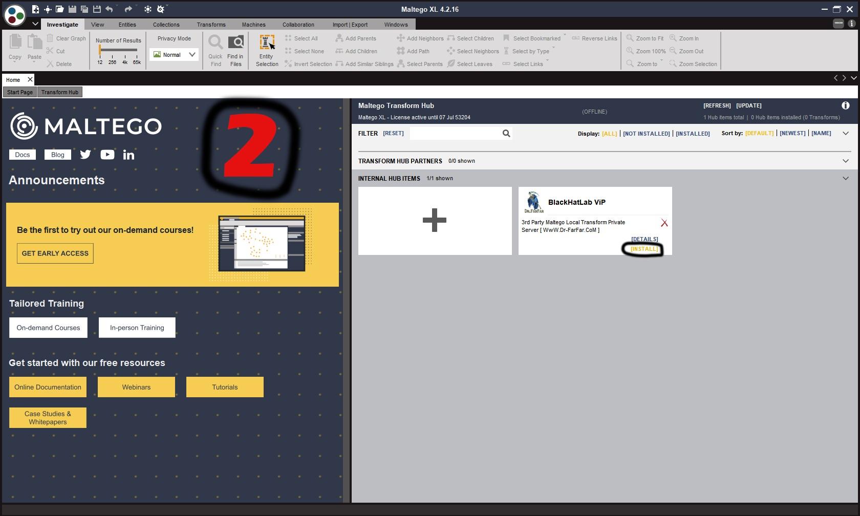860x516 pixels.
Task: Open Maltego YouTube channel icon
Action: 107,155
